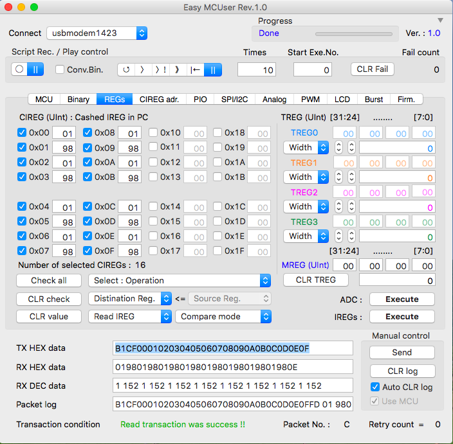Switch to the CIREG adr. tab
The height and width of the screenshot is (444, 453).
click(159, 99)
